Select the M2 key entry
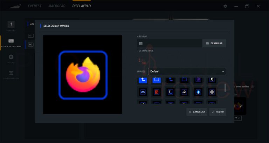 [31, 45]
